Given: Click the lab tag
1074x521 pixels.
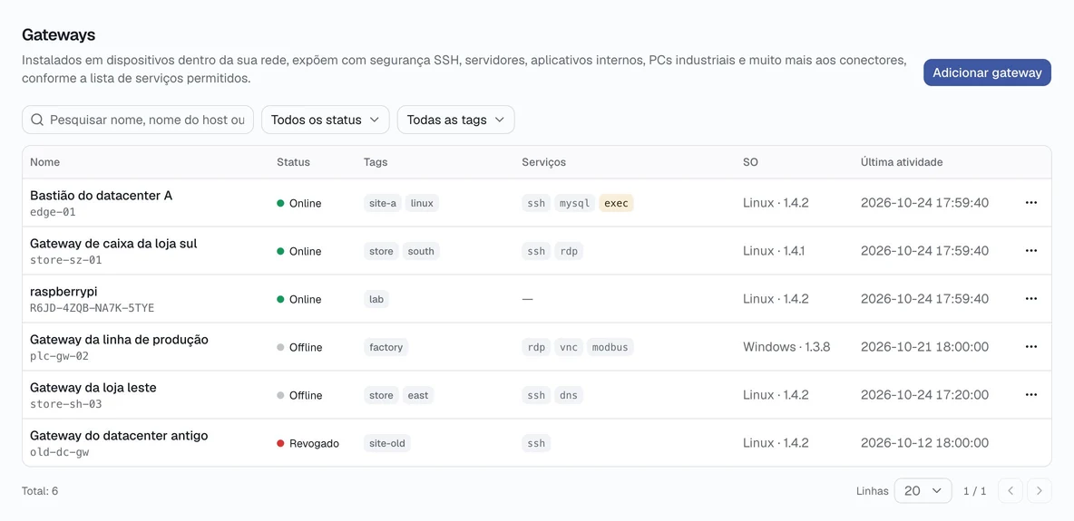Looking at the screenshot, I should tap(376, 299).
